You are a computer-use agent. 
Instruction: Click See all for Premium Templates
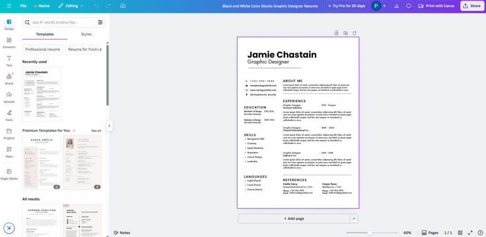[x=96, y=130]
